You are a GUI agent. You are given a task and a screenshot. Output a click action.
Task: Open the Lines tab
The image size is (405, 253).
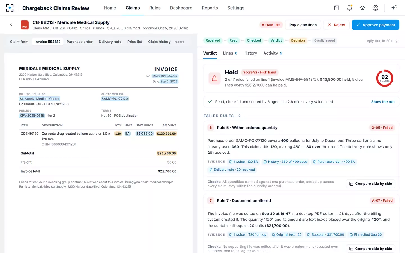tap(230, 53)
